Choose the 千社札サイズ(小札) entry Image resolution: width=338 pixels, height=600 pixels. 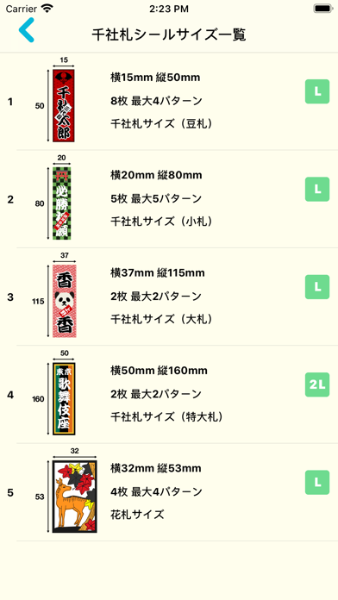coord(161,222)
